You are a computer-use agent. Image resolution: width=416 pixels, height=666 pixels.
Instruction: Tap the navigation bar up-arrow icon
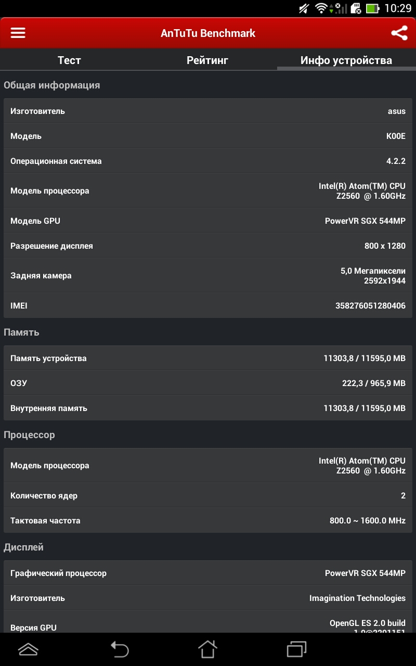28,649
